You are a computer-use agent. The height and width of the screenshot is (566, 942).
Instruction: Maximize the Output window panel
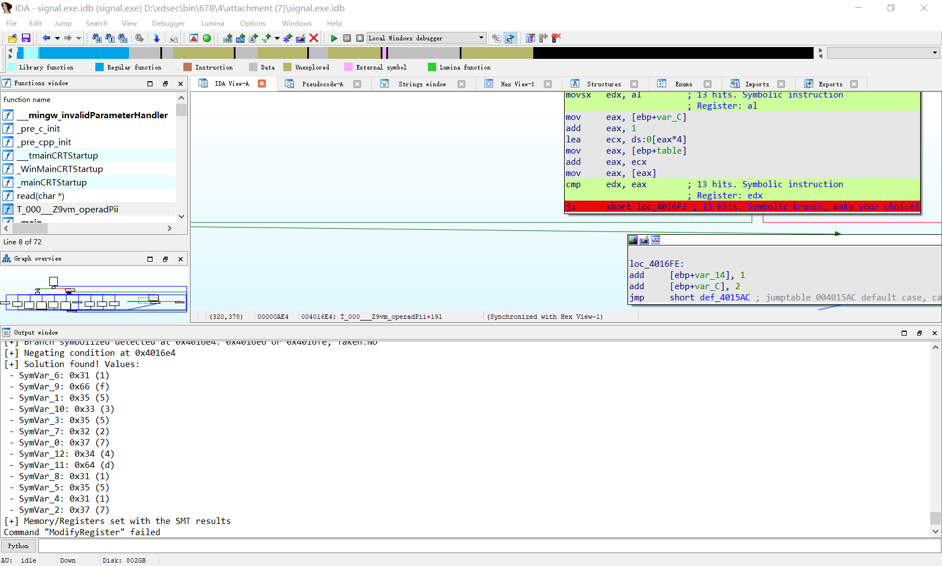point(904,333)
